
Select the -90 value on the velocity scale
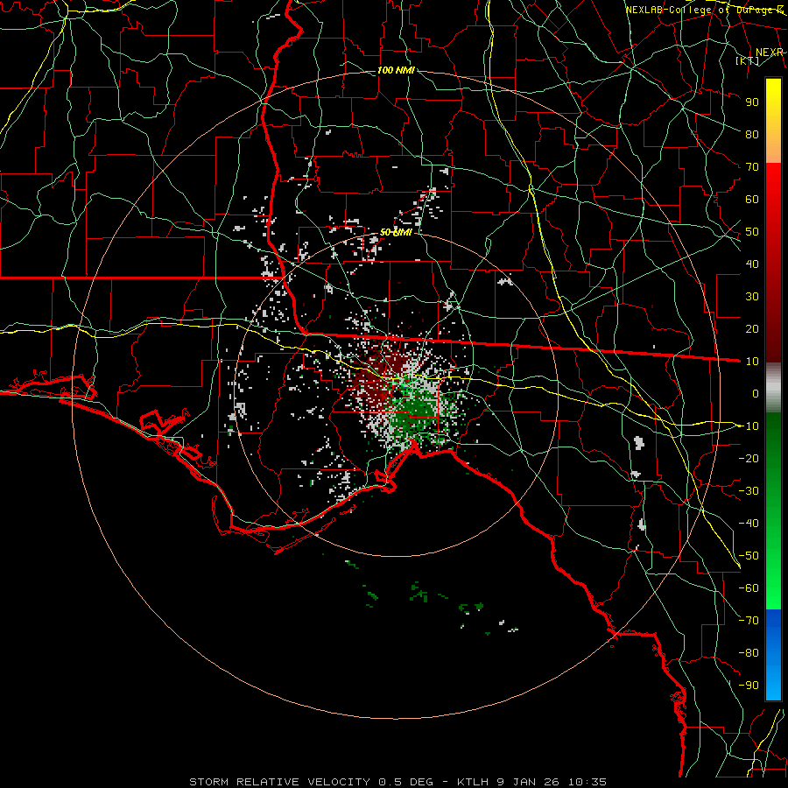(x=749, y=686)
